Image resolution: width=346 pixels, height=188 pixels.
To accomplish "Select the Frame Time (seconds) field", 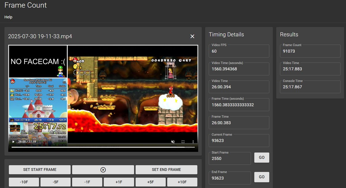I will [239, 105].
